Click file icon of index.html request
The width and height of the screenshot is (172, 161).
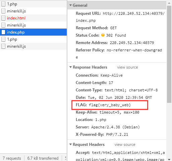tap(3, 18)
